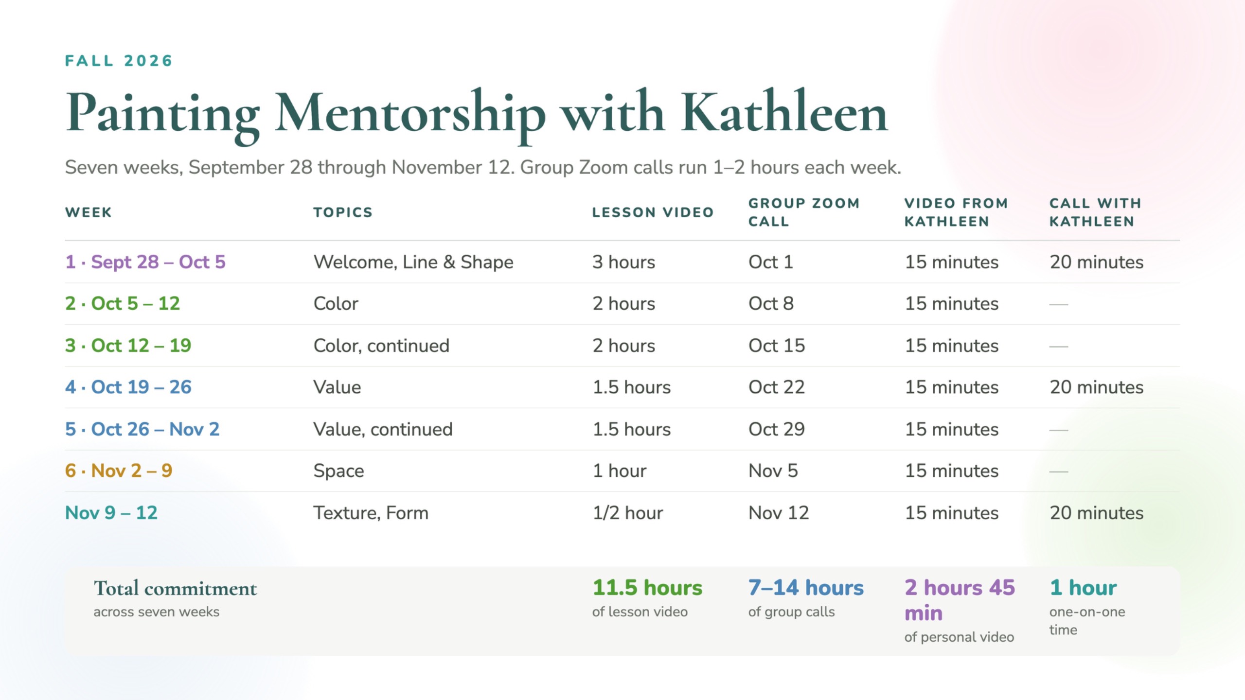1245x700 pixels.
Task: Click the 2 hours 45 min total
Action: click(x=960, y=600)
